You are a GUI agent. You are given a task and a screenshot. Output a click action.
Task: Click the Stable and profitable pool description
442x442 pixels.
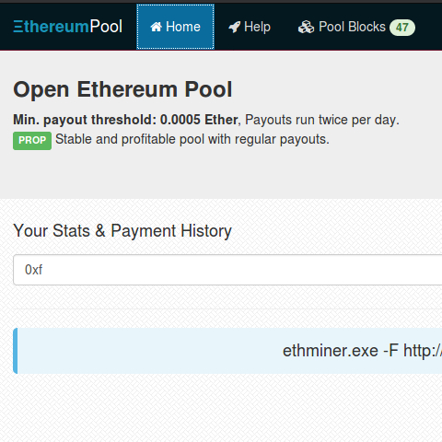192,140
